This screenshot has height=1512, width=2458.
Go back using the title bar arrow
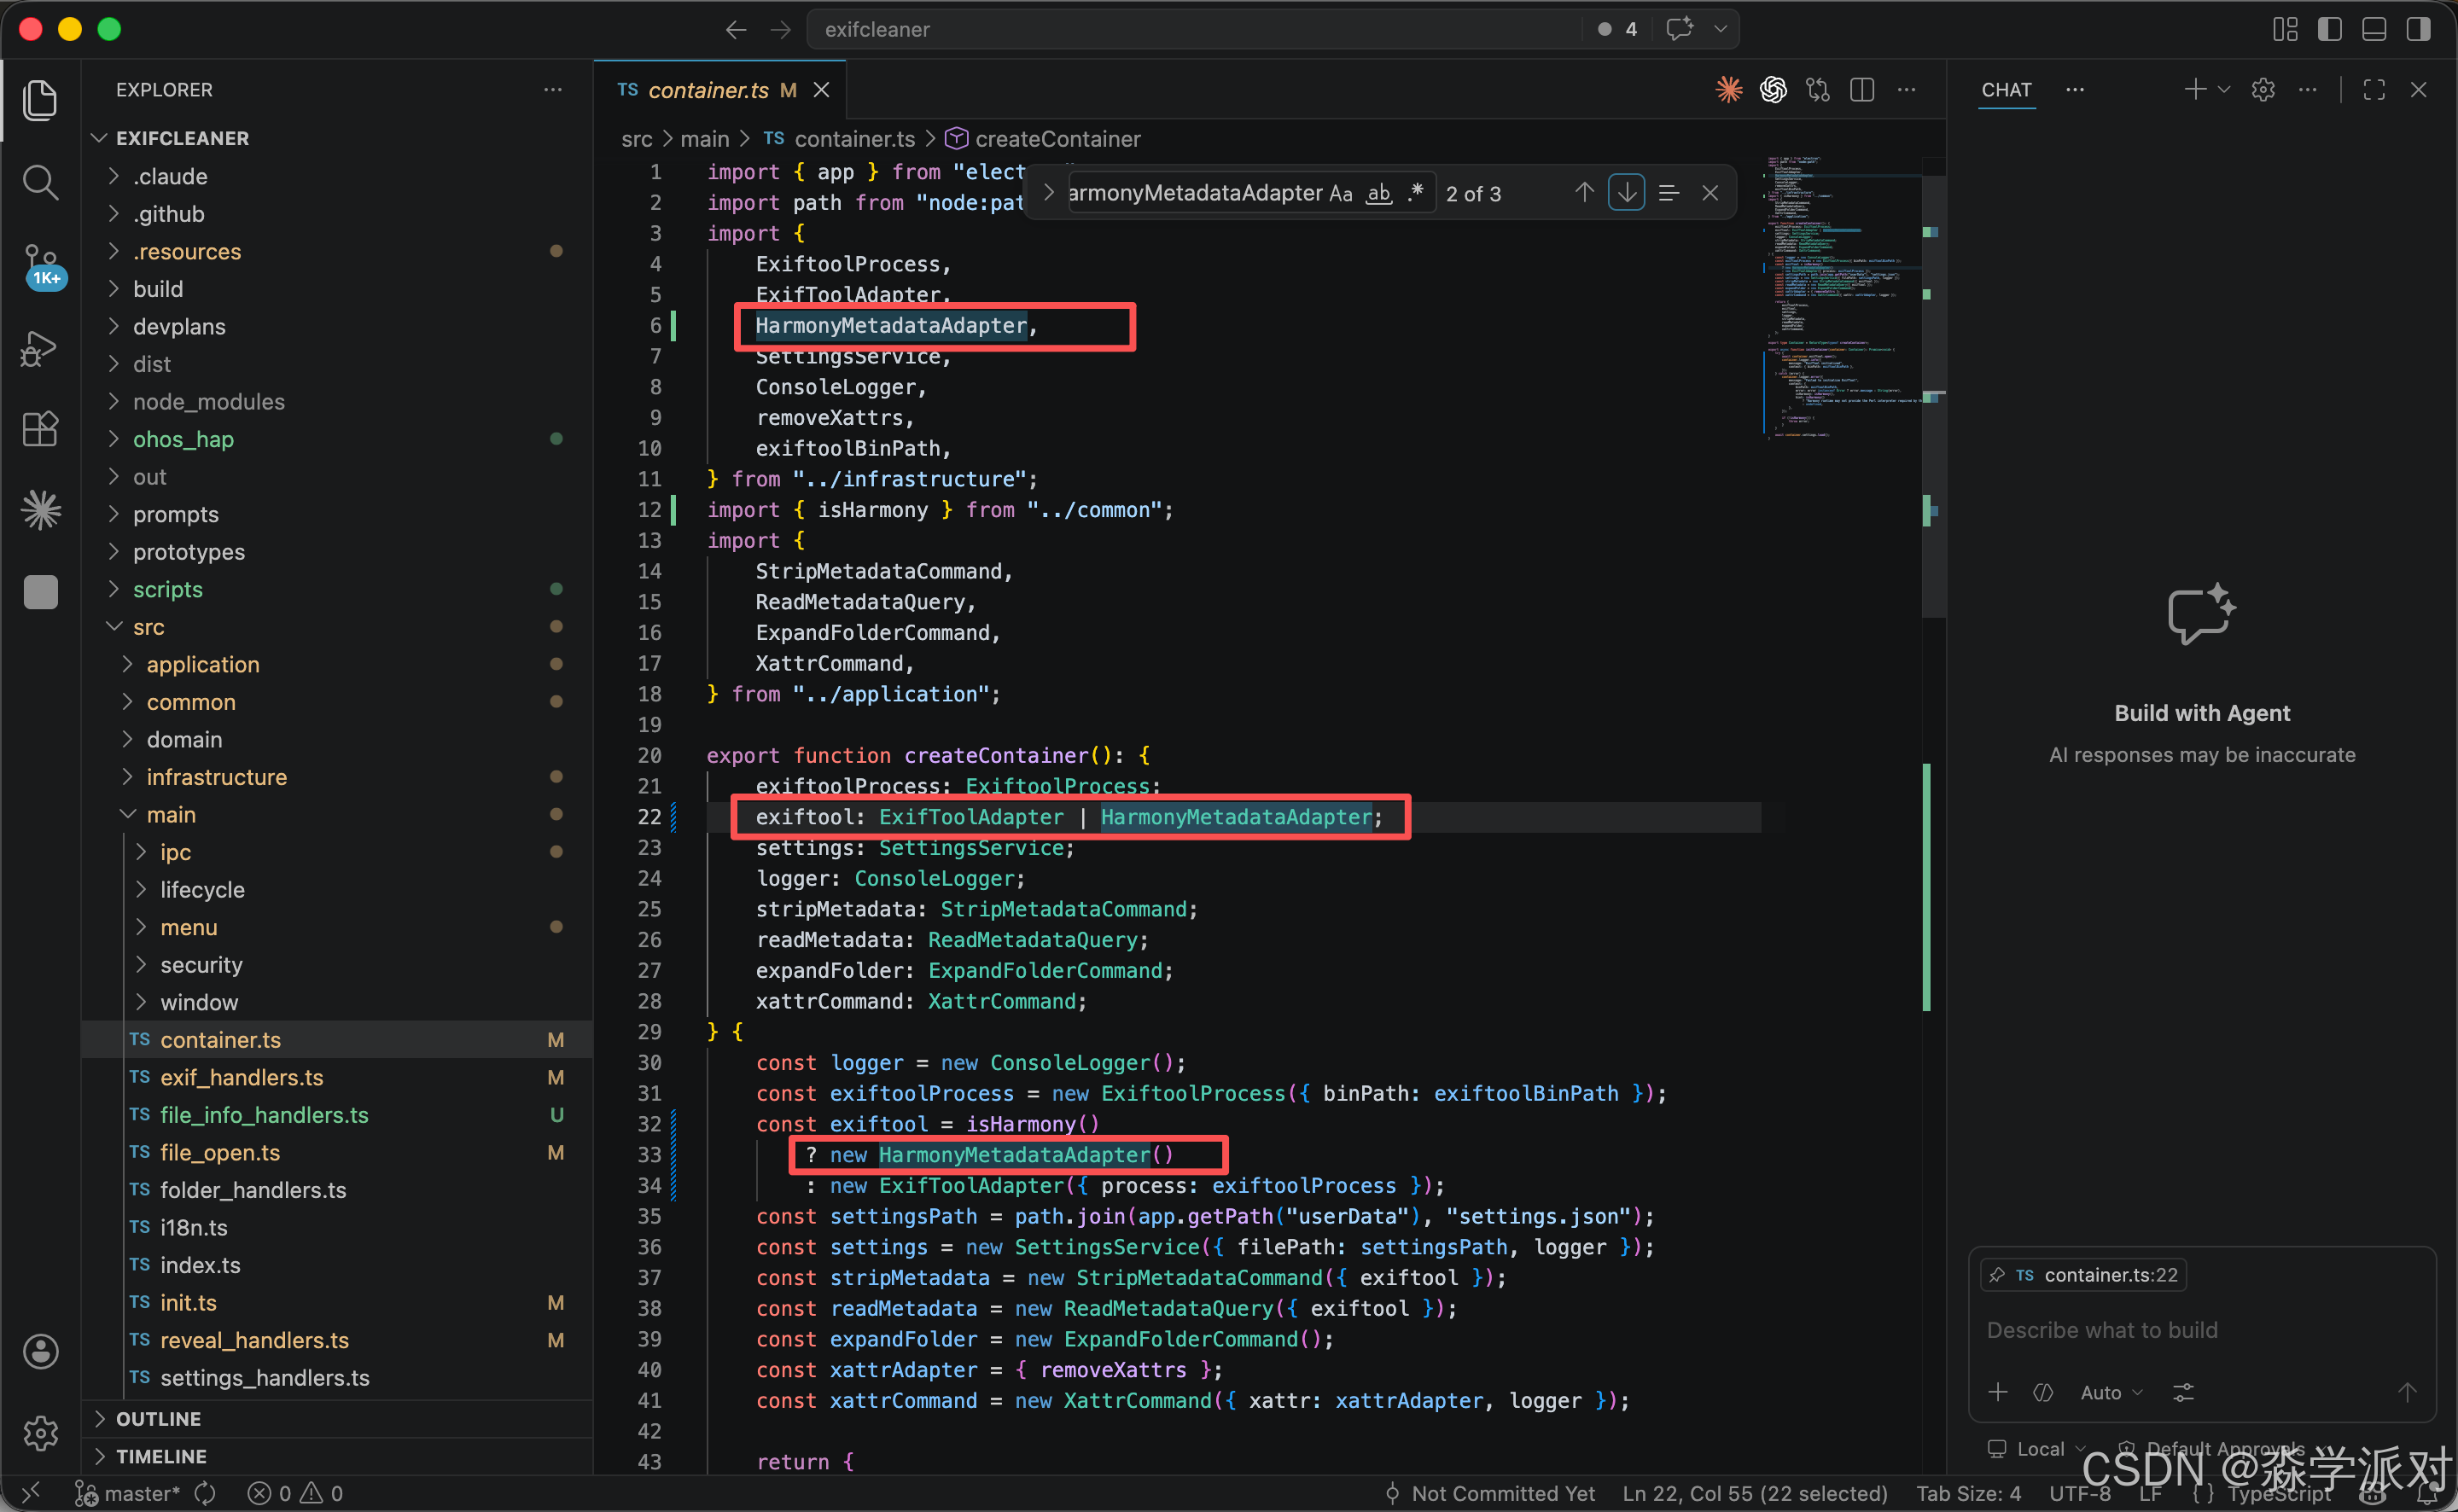[736, 30]
